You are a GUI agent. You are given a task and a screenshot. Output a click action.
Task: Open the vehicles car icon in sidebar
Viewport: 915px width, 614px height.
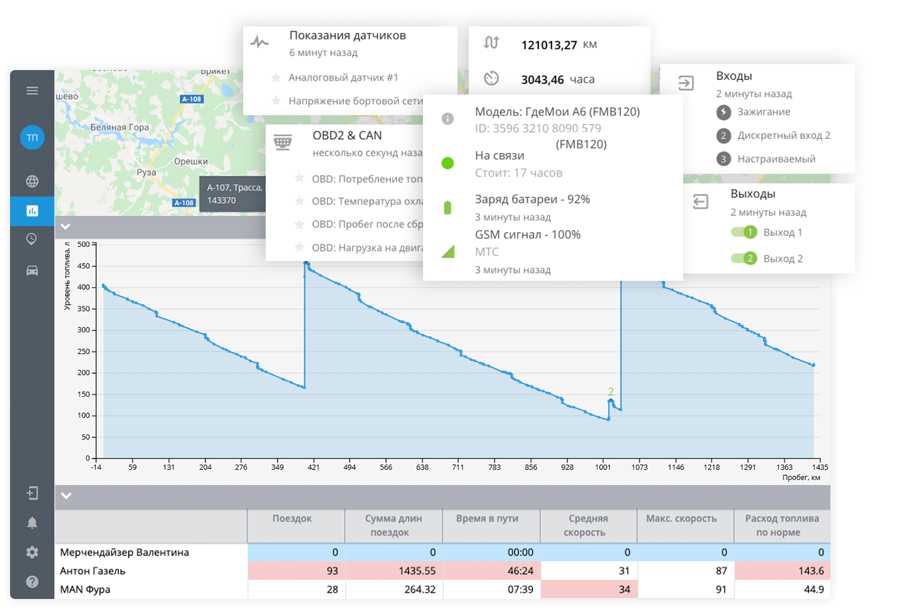(x=32, y=270)
